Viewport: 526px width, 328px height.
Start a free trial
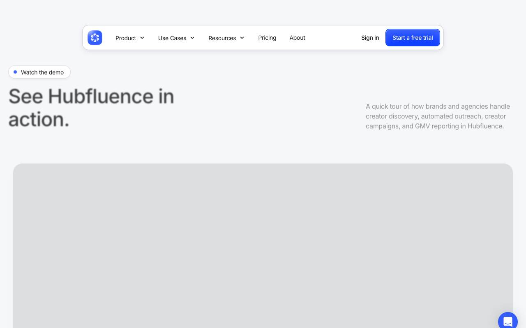coord(413,38)
